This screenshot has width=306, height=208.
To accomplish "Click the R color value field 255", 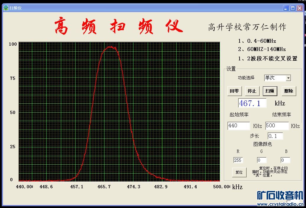I will pos(238,160).
